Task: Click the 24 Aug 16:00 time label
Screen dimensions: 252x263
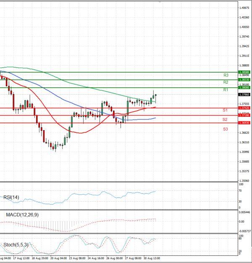Action: 96,258
